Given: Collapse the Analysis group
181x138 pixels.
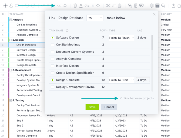Looking at the screenshot, I should (11, 20).
